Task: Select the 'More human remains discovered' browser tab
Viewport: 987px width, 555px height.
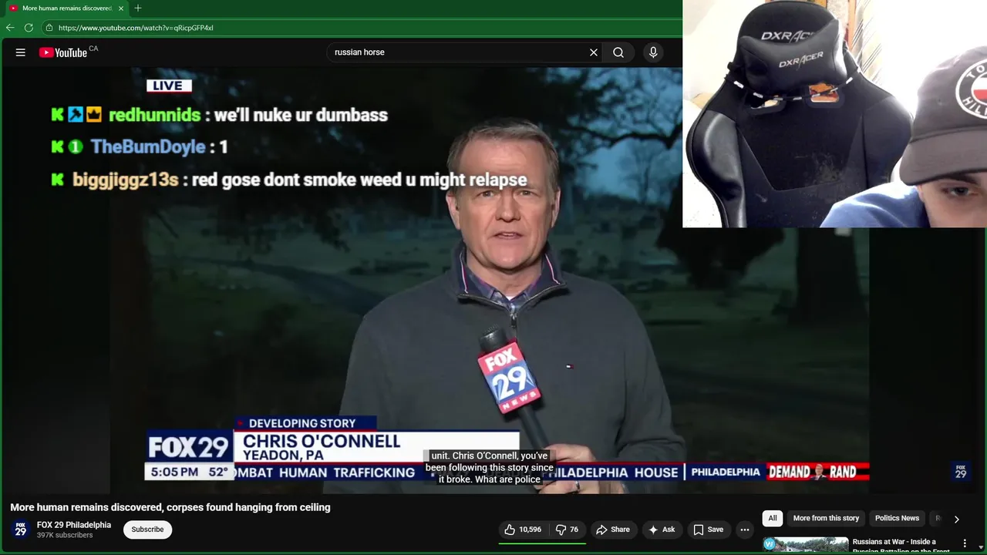Action: [66, 8]
